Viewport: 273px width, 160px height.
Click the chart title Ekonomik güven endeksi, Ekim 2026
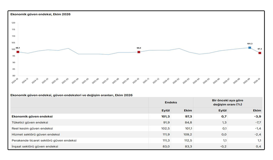[41, 14]
